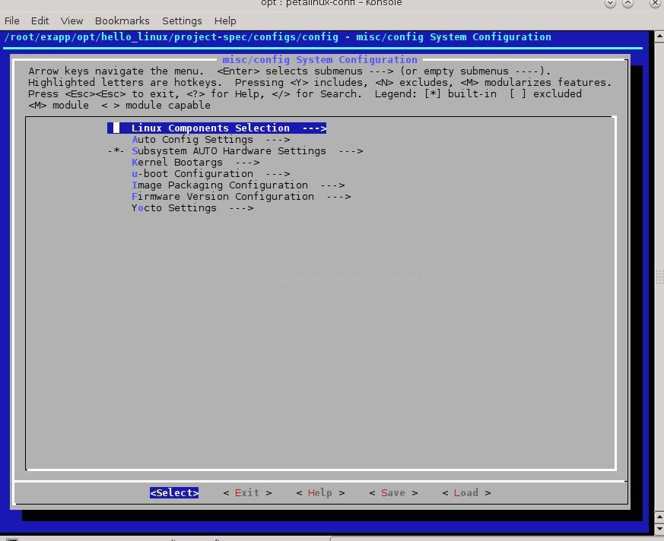Open the Settings menu
This screenshot has height=541, width=664.
point(182,21)
